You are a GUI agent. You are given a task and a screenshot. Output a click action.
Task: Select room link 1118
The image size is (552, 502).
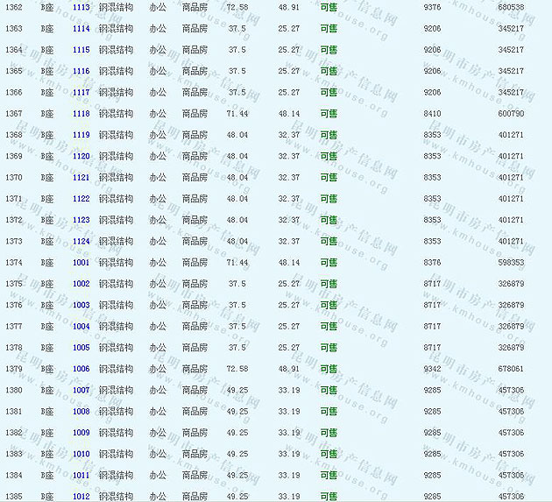point(81,114)
